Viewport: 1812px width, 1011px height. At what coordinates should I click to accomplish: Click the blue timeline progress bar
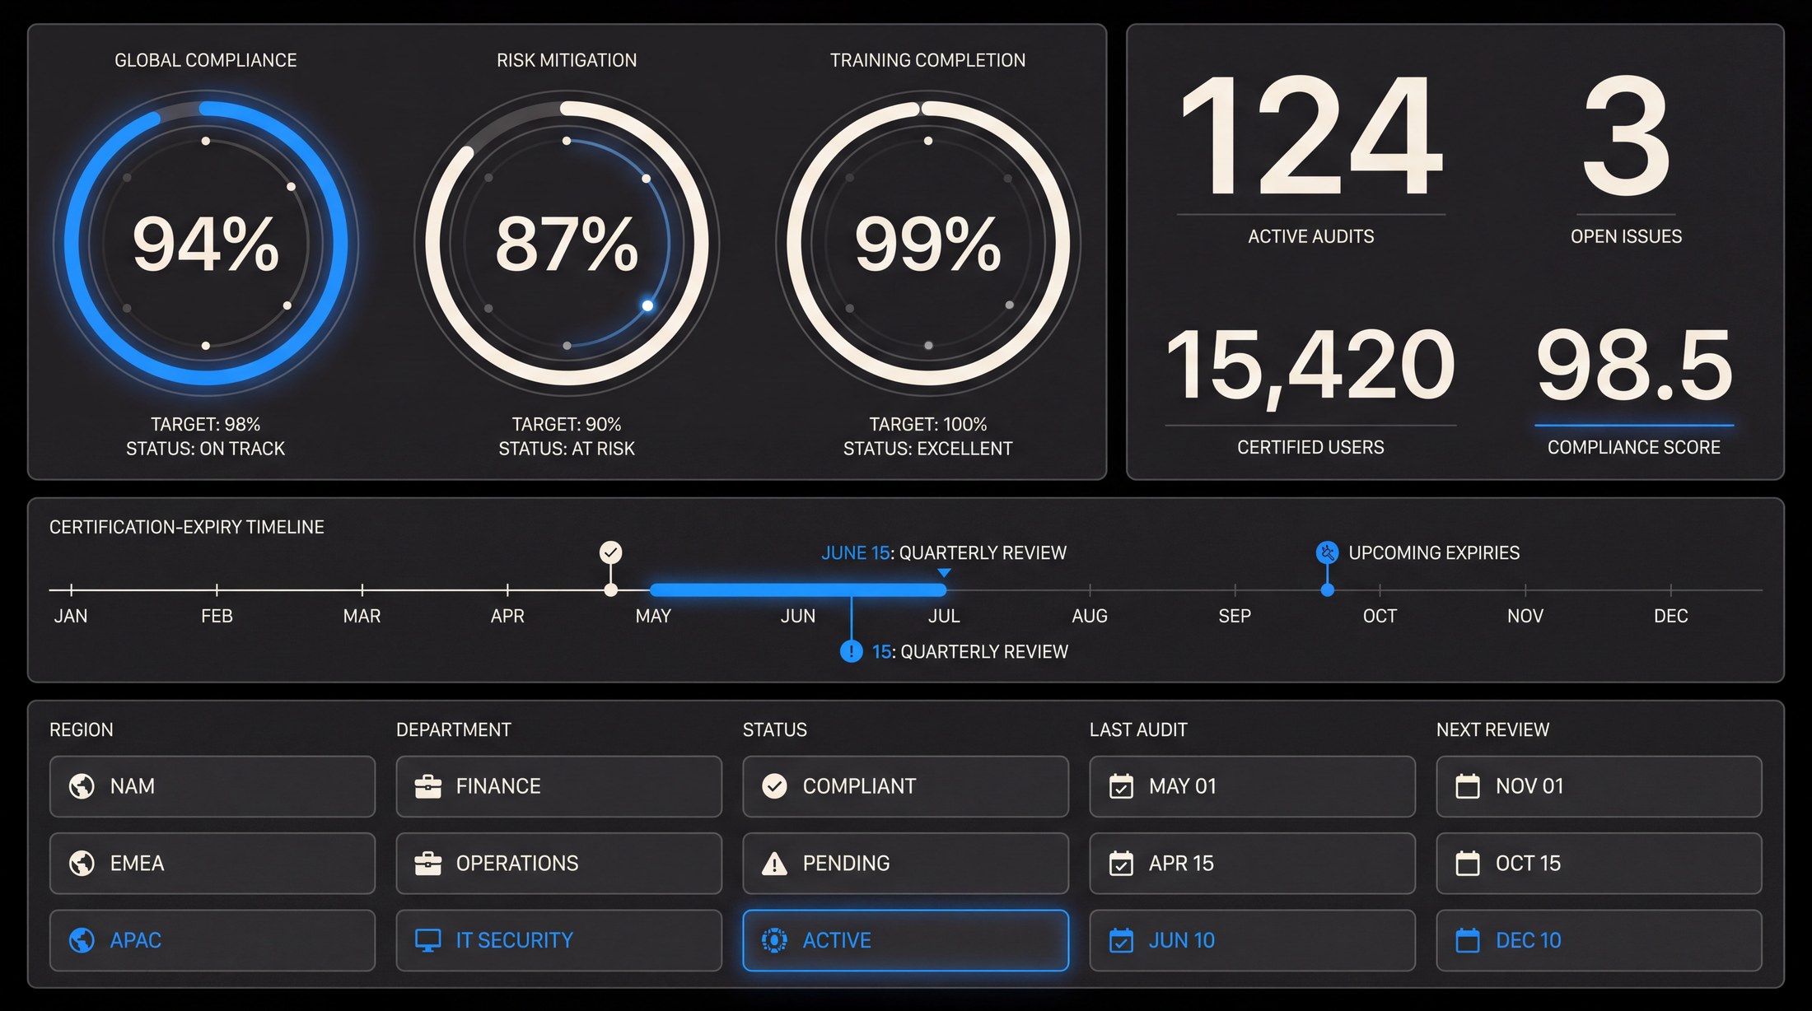pyautogui.click(x=798, y=589)
